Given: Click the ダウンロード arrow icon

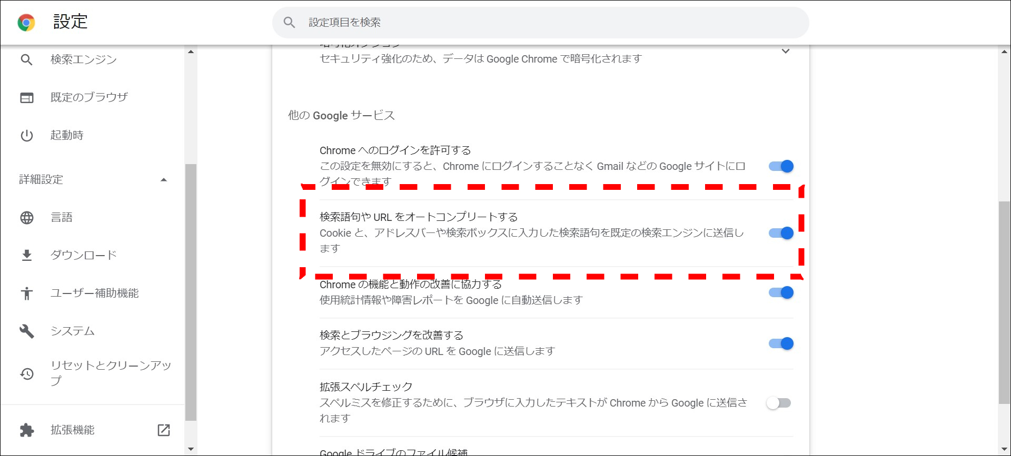Looking at the screenshot, I should point(26,255).
